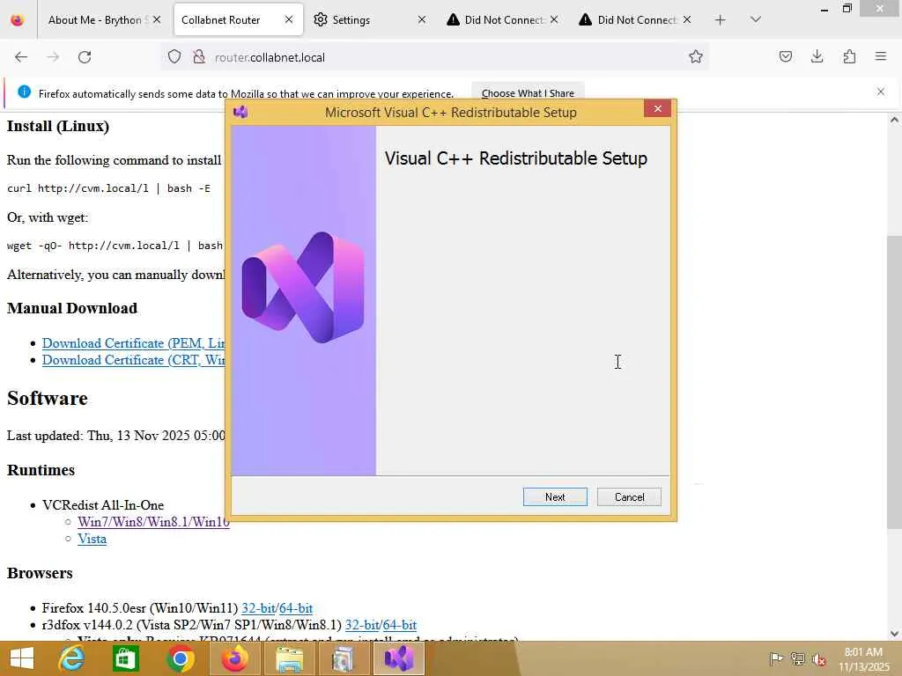Open Firefox extensions puzzle icon
Screen dimensions: 902x676
click(x=849, y=56)
